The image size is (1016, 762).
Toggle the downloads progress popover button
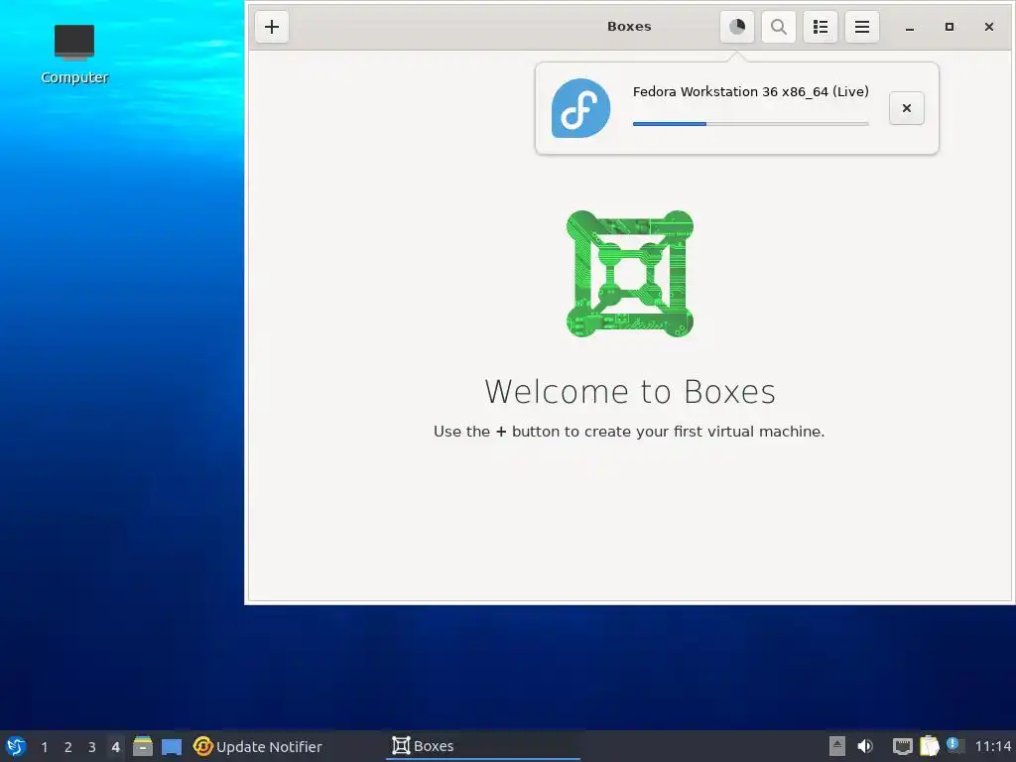[x=737, y=27]
